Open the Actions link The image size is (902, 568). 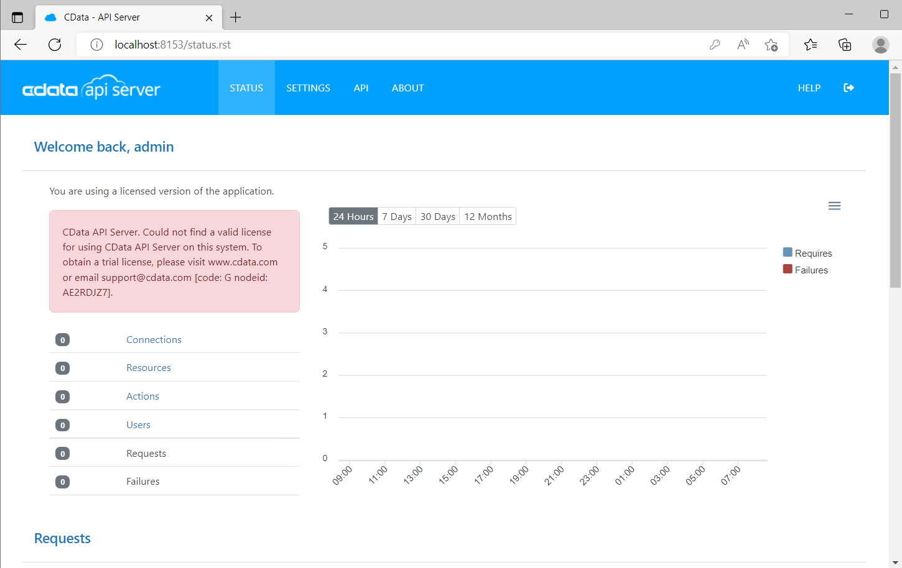[x=142, y=396]
